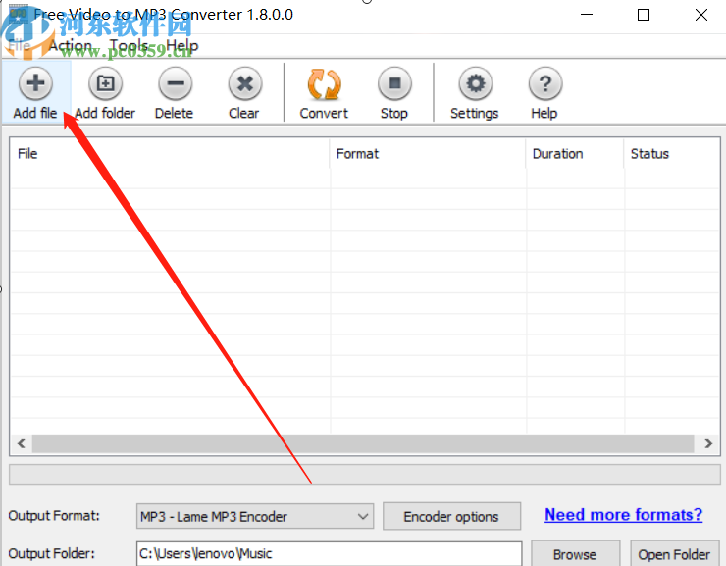This screenshot has height=566, width=726.
Task: Click the left scroll arrow of the file list
Action: coord(22,443)
